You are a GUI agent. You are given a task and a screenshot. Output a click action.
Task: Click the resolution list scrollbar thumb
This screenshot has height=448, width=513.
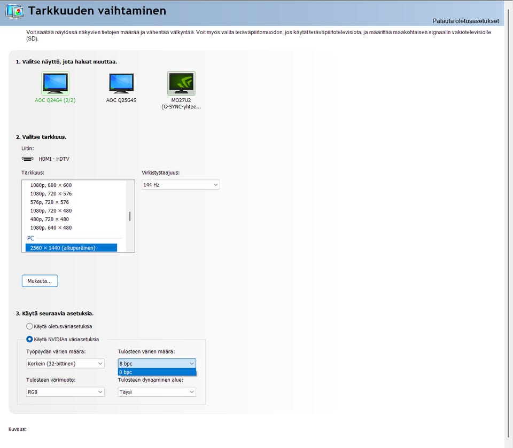coord(130,216)
